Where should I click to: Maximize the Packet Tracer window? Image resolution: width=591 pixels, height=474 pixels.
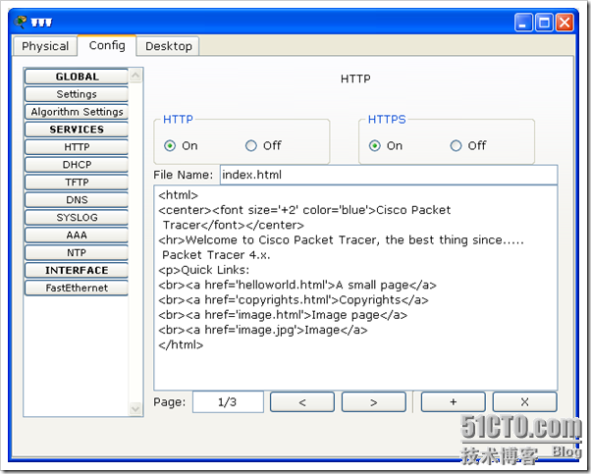point(544,23)
